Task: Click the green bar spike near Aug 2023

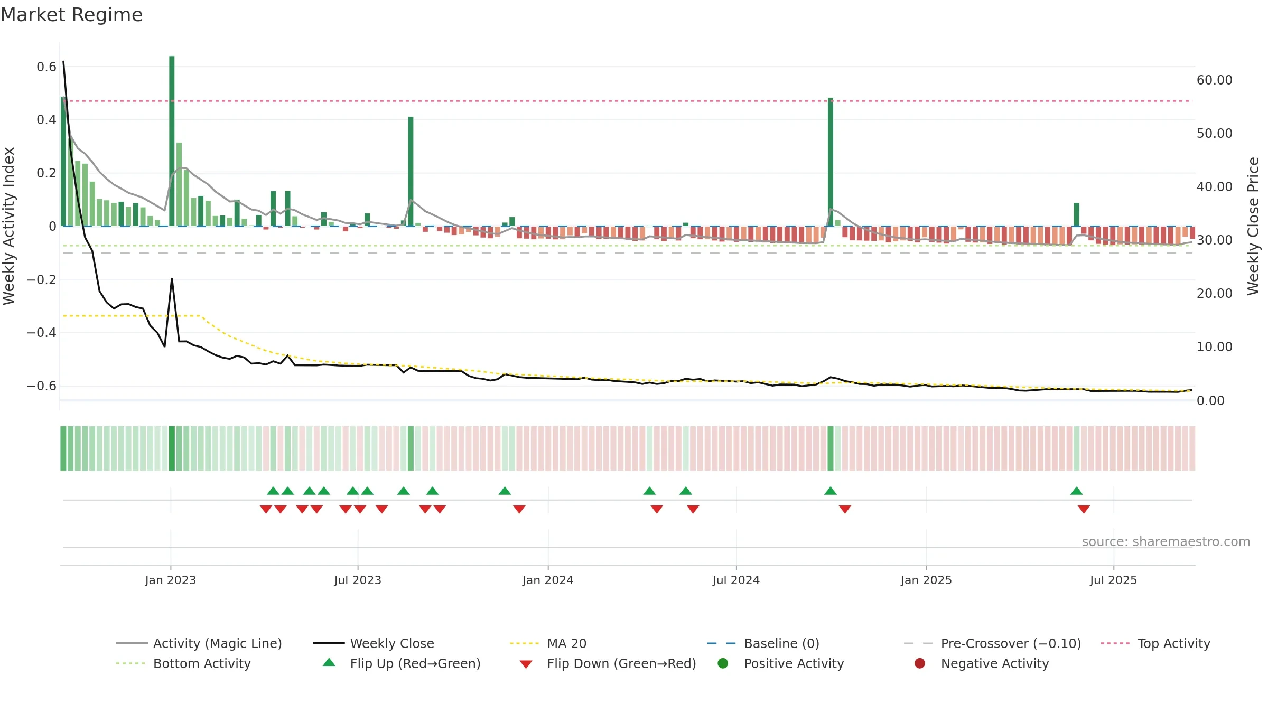Action: click(x=411, y=172)
